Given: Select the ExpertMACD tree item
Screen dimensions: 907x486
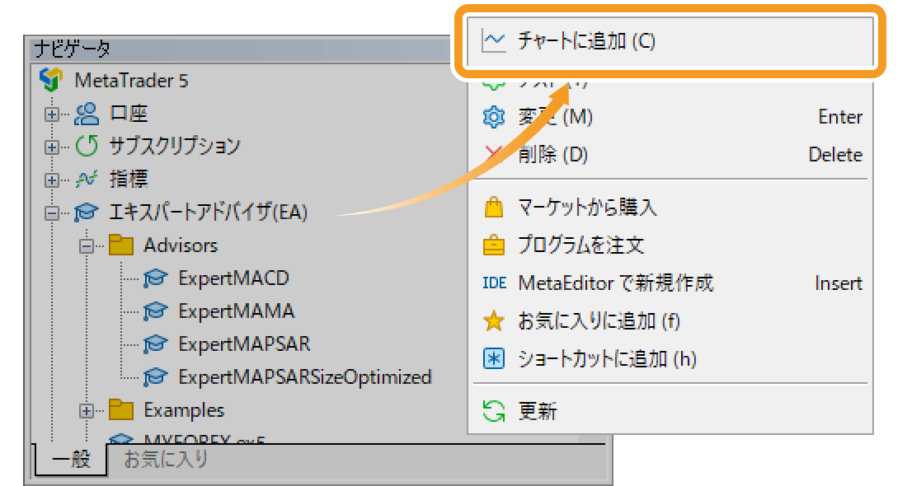Looking at the screenshot, I should [233, 278].
